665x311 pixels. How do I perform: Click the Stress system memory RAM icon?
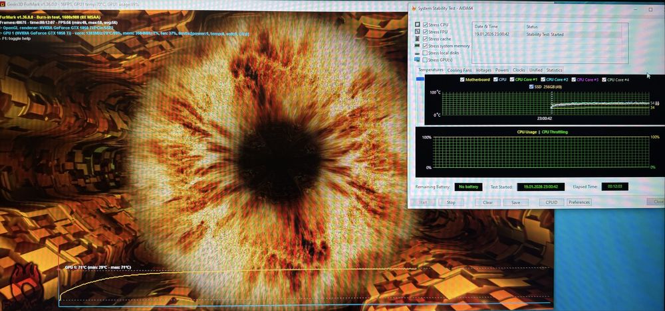tap(418, 45)
